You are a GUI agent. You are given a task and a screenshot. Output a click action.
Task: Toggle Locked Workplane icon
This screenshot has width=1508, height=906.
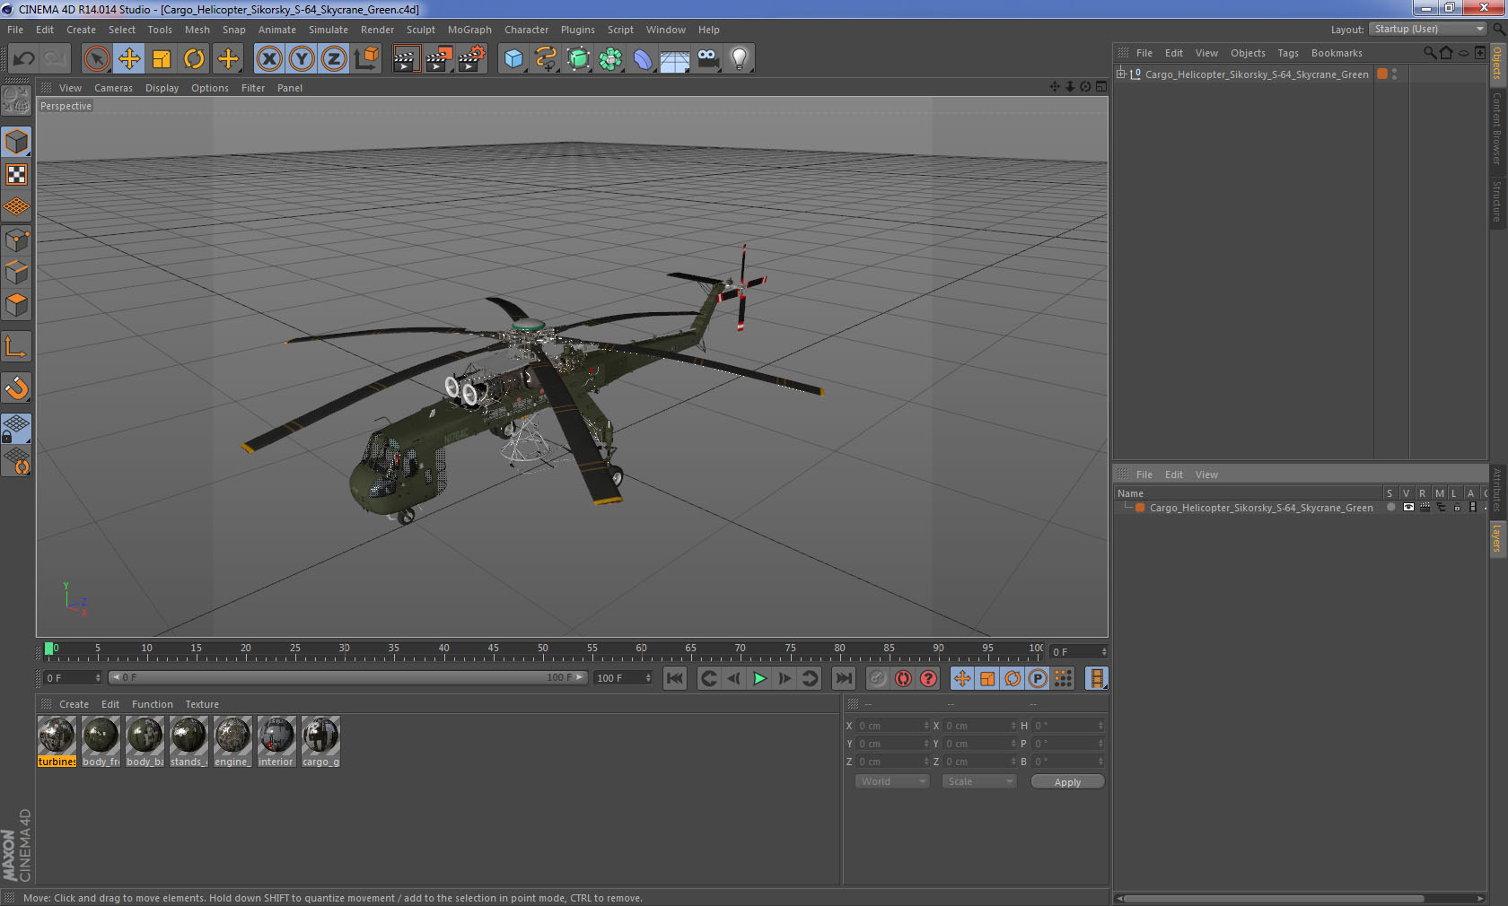pos(17,429)
